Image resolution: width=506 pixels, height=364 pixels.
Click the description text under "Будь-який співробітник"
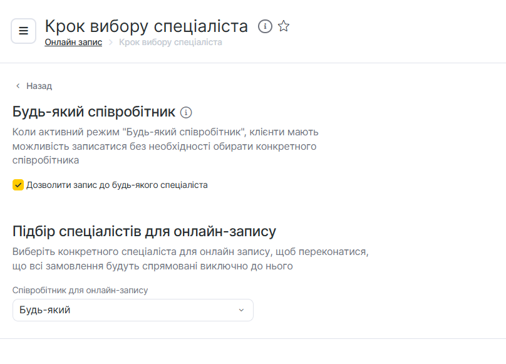click(x=166, y=146)
